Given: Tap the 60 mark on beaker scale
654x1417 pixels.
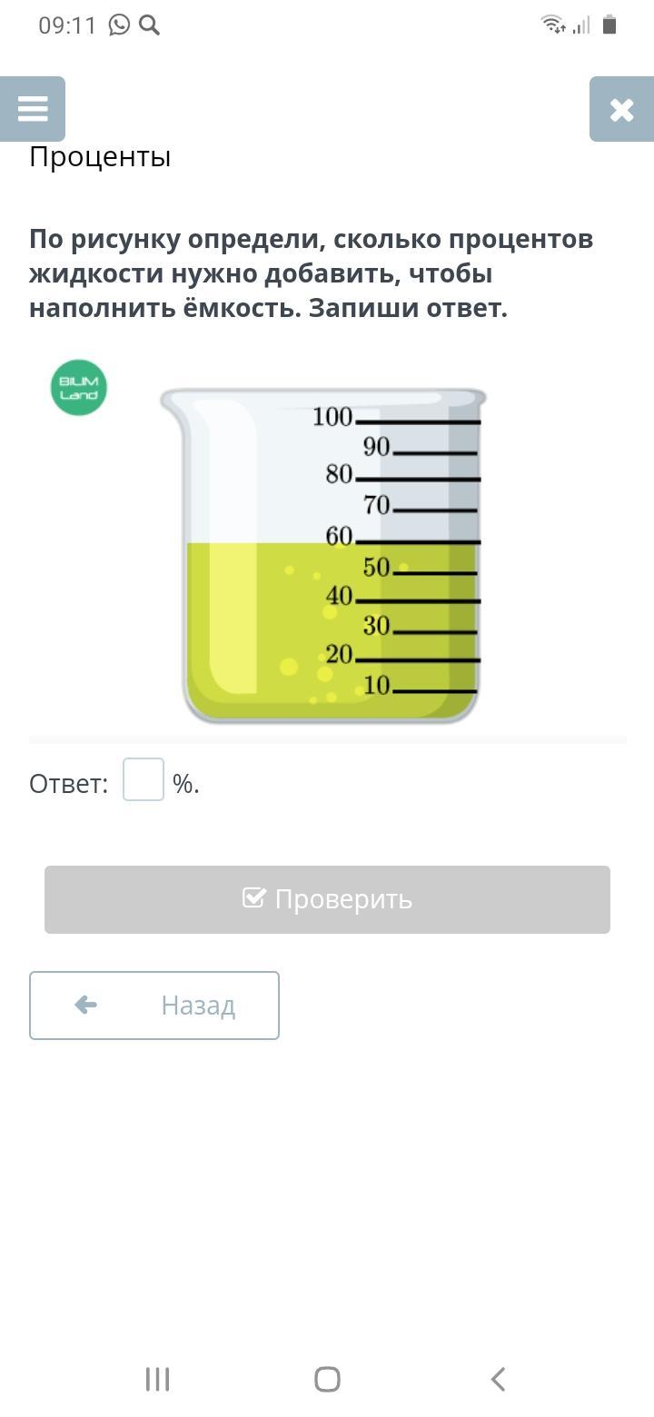Looking at the screenshot, I should click(340, 536).
